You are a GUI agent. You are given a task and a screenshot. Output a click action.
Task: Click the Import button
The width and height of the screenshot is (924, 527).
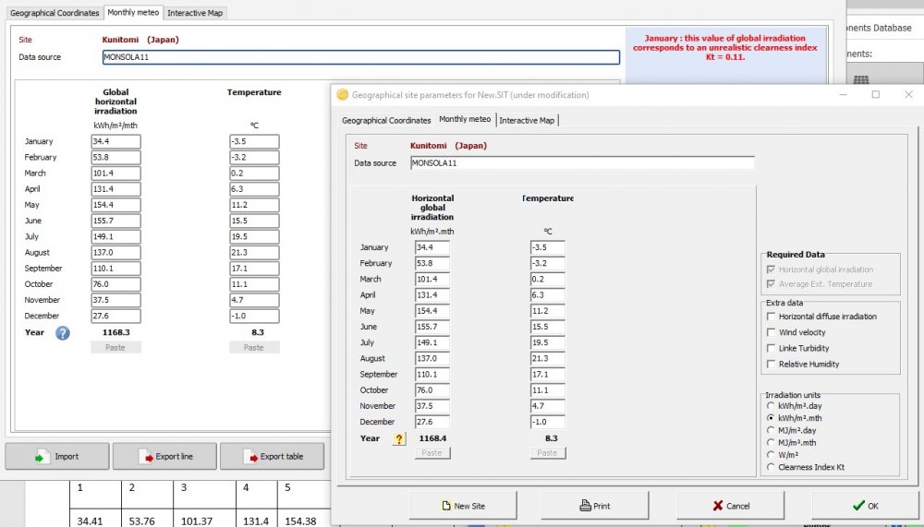click(57, 457)
